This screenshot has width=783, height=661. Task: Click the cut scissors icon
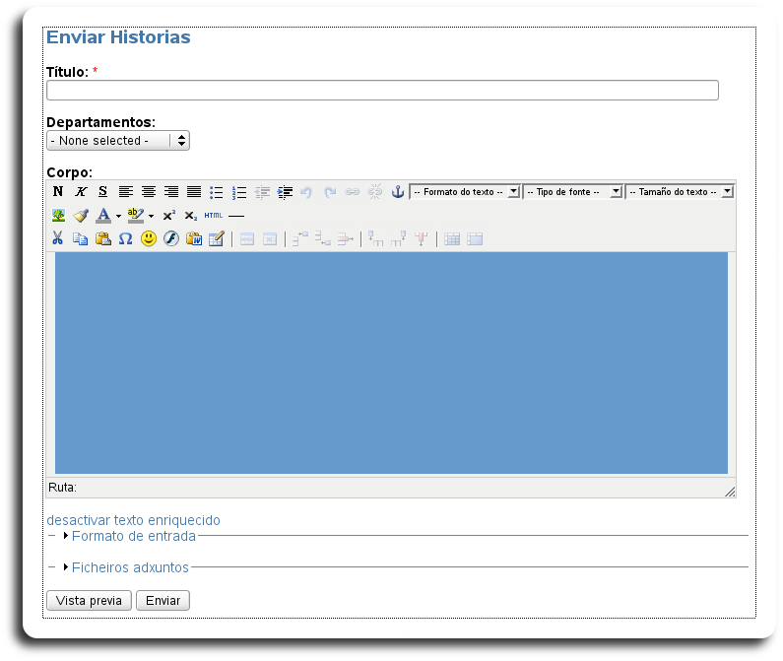(58, 238)
